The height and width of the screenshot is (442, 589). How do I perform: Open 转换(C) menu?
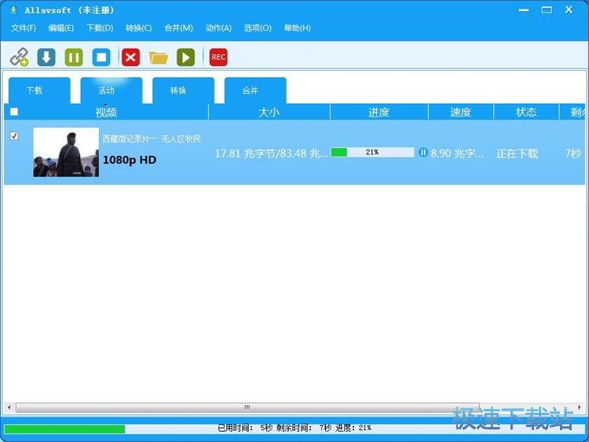(138, 28)
